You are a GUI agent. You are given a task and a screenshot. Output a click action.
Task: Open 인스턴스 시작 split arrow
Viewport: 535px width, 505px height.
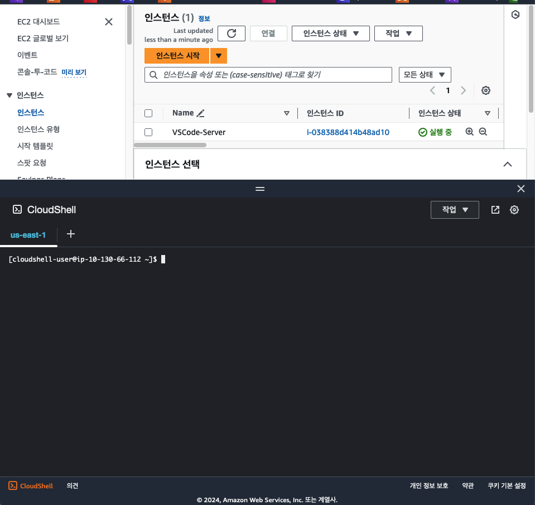tap(219, 56)
